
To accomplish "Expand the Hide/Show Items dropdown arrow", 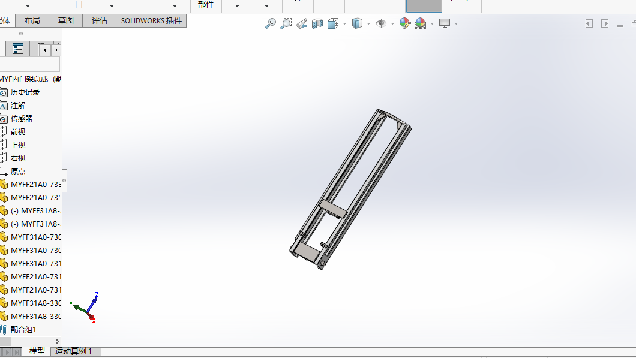I will (392, 23).
